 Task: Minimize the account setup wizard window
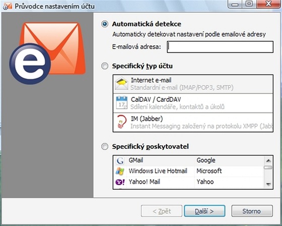pyautogui.click(x=235, y=4)
